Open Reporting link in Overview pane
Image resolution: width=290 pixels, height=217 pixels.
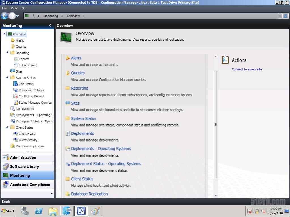point(80,88)
